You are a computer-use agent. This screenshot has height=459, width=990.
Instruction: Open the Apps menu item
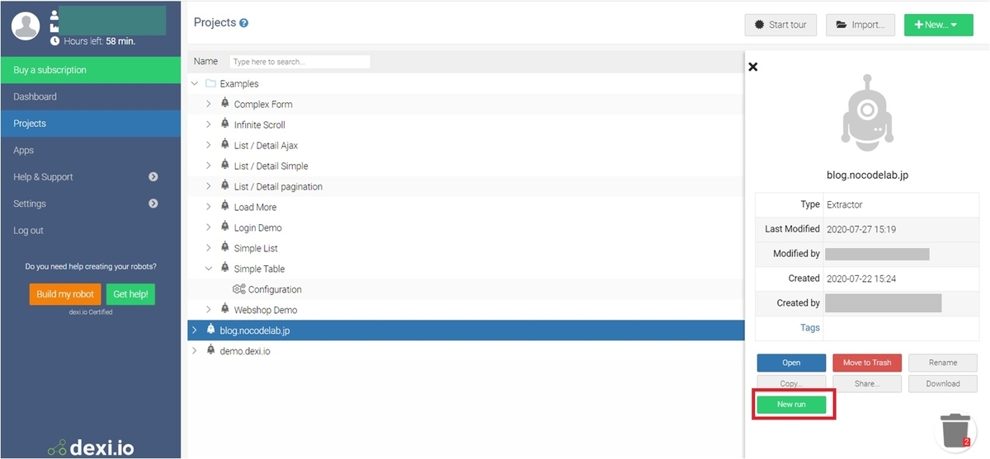pos(90,150)
